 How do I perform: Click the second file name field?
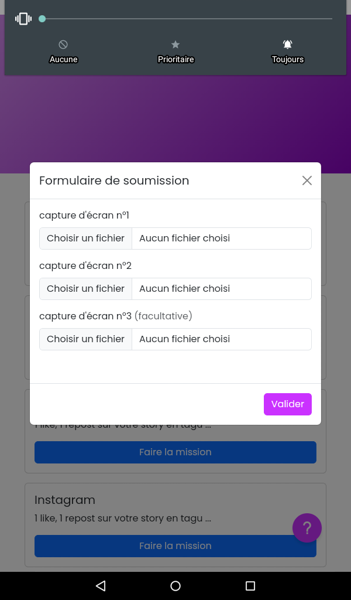pyautogui.click(x=221, y=289)
